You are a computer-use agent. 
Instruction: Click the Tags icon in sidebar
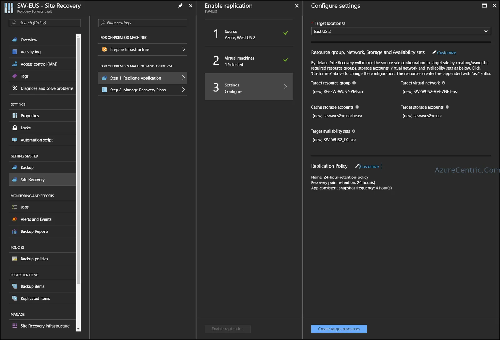click(x=15, y=76)
